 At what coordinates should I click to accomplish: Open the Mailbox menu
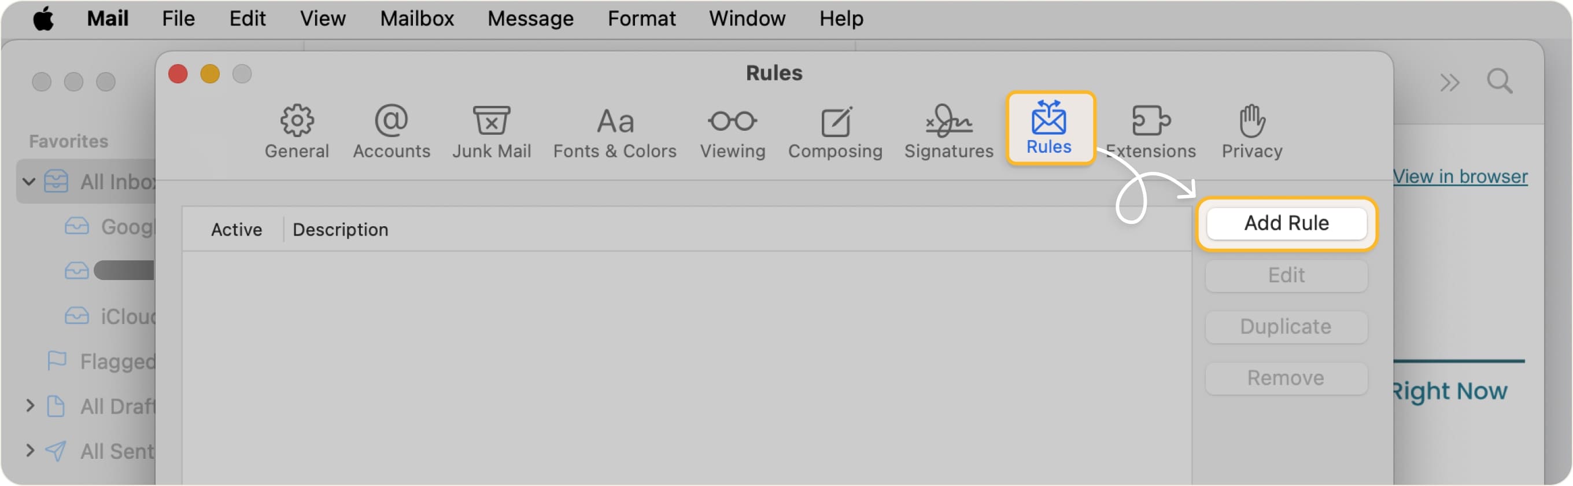(x=416, y=19)
